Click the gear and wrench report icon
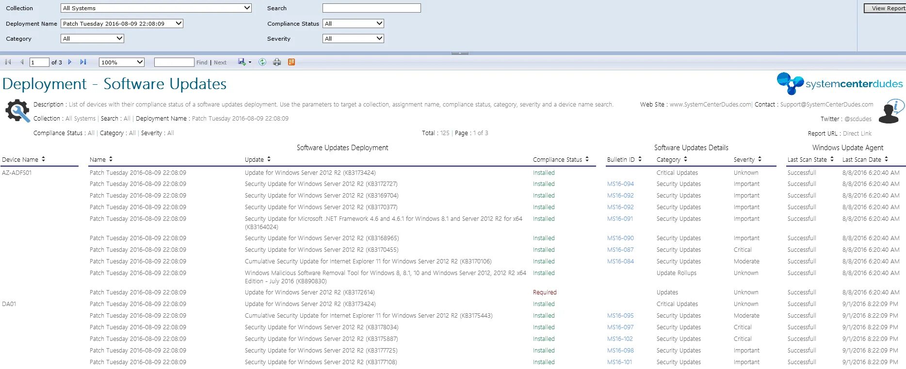 pos(17,110)
